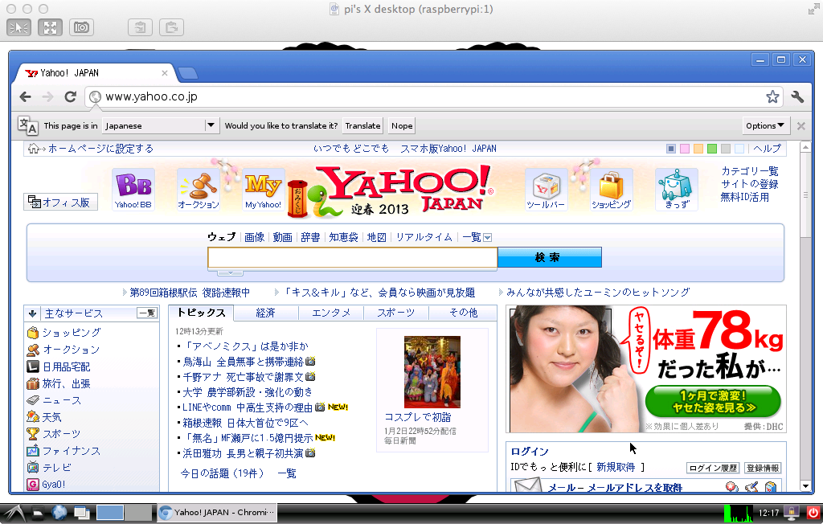Switch to the その他 news tab
The width and height of the screenshot is (823, 524).
463,313
